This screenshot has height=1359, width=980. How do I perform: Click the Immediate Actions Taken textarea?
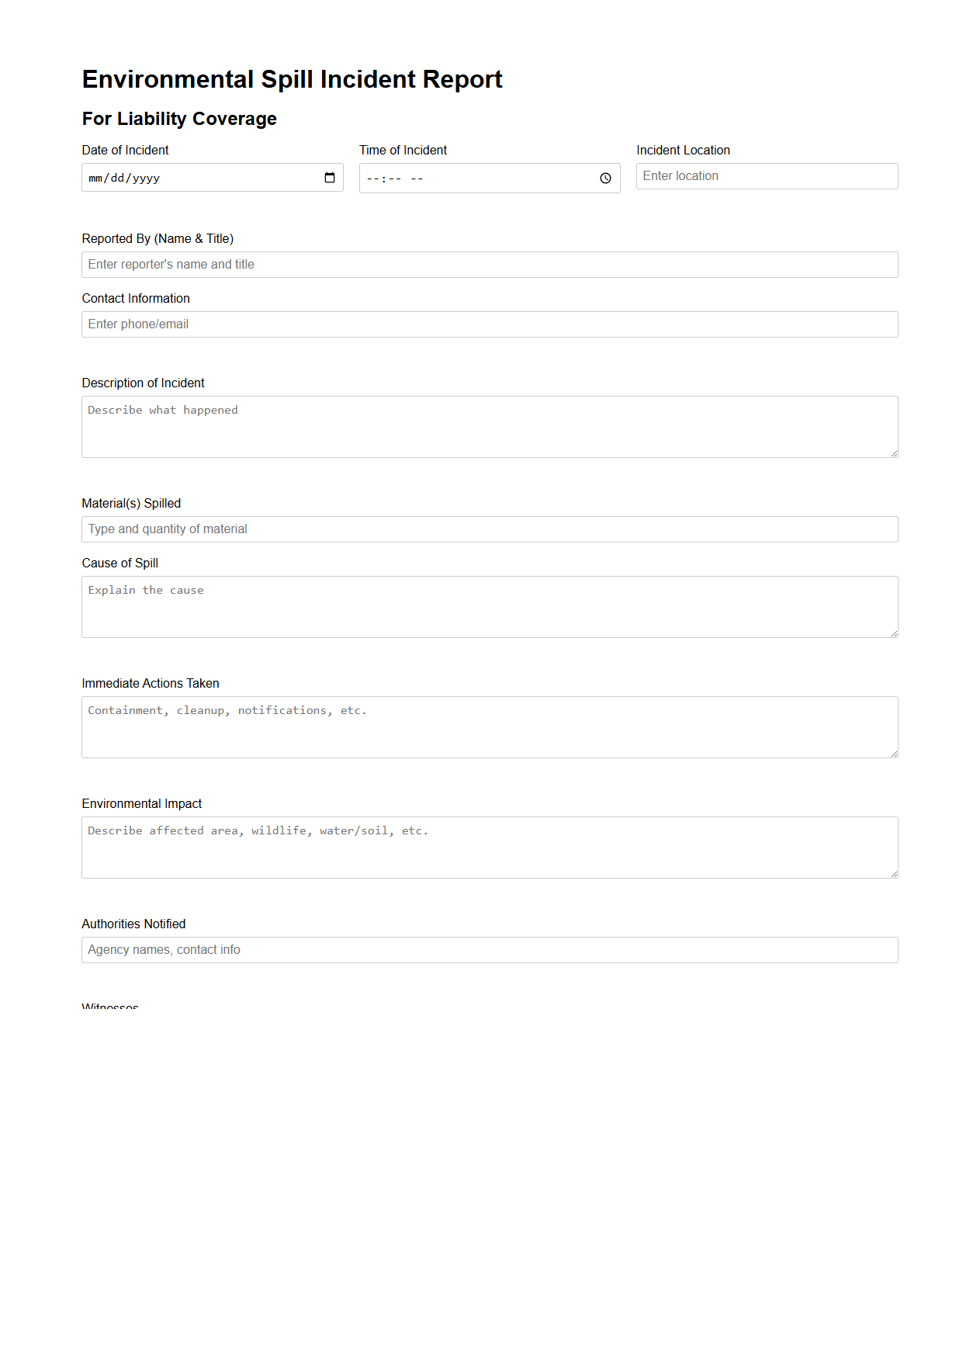[490, 726]
